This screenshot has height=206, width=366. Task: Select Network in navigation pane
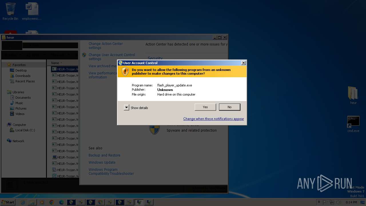coord(18,141)
